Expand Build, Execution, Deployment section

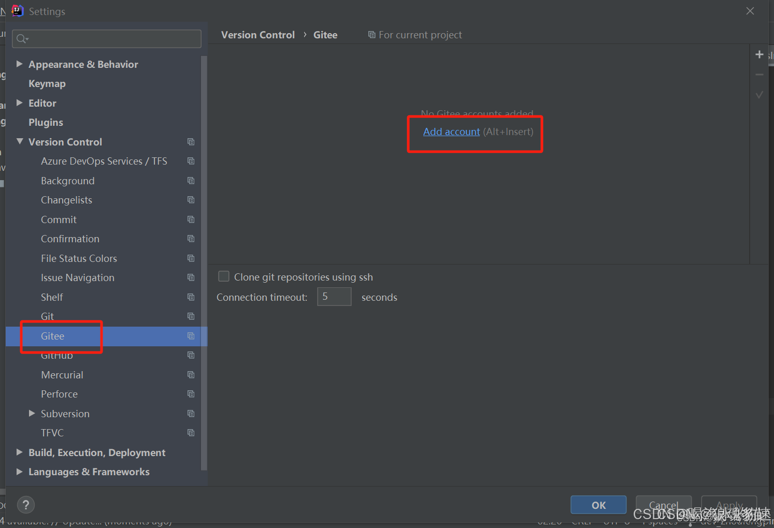point(20,452)
